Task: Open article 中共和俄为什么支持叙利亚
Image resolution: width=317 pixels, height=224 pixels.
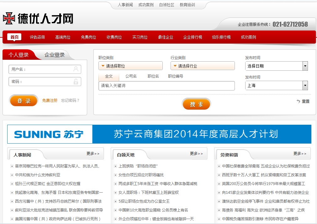Action: click(38, 175)
